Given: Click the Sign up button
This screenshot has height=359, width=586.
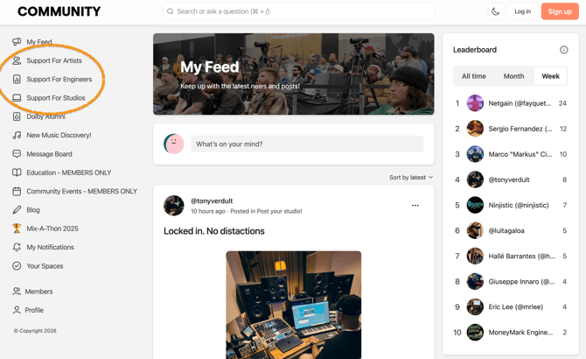Looking at the screenshot, I should [560, 11].
